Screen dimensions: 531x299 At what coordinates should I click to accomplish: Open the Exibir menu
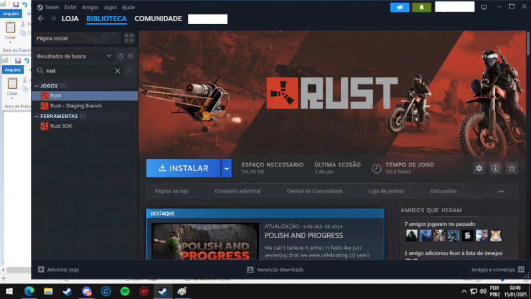70,7
